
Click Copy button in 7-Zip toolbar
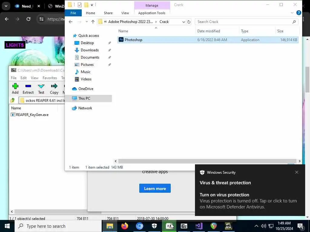pyautogui.click(x=54, y=89)
